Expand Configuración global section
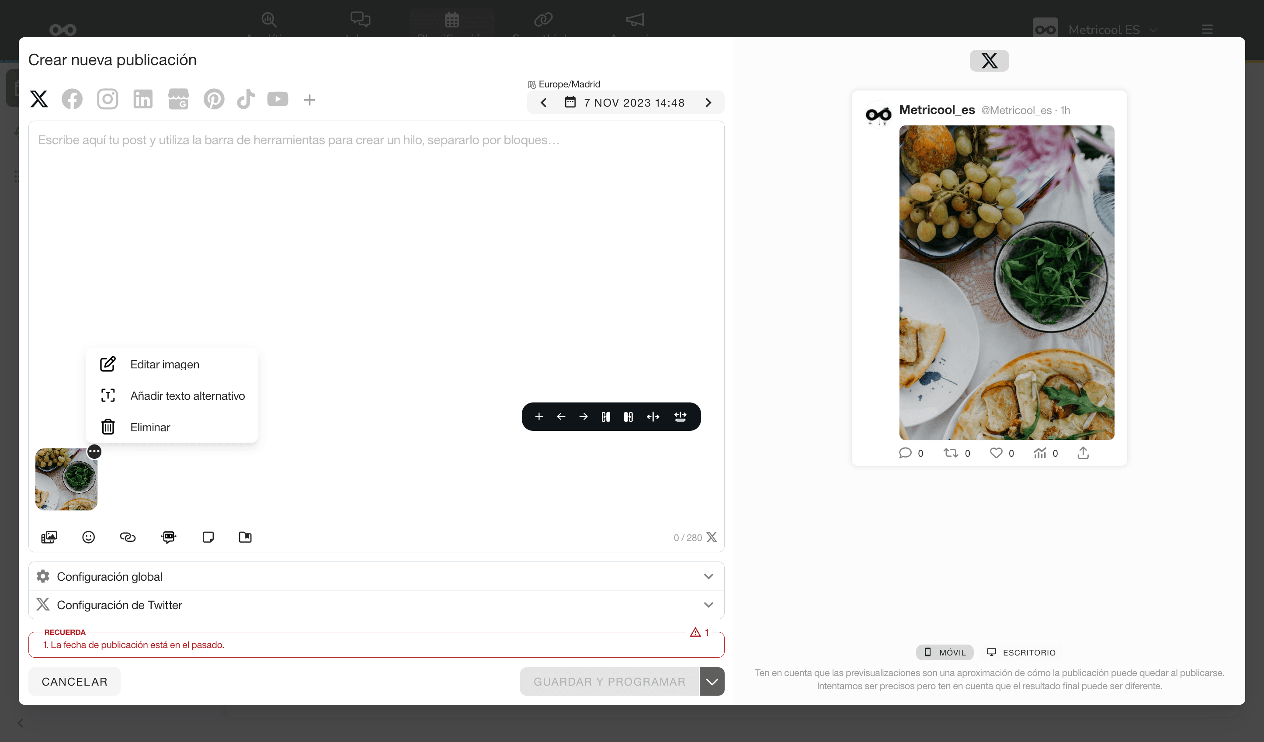The image size is (1264, 742). pos(376,576)
